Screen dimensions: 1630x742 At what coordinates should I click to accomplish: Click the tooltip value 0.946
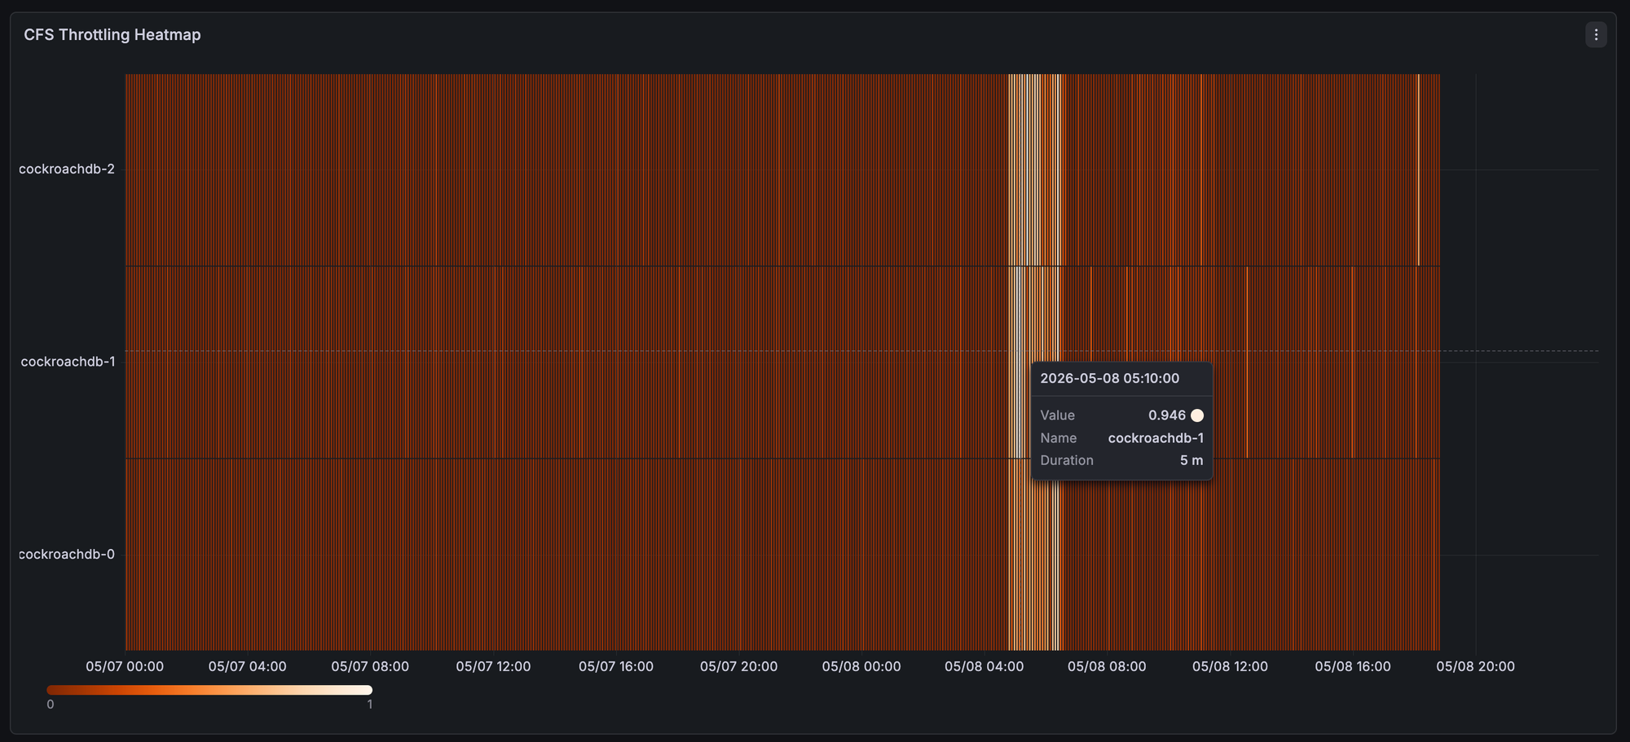[x=1167, y=415]
